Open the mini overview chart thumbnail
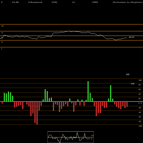143x143 pixels. 71,137
